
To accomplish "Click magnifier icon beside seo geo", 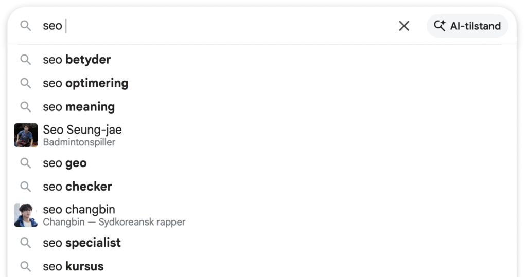I will 26,163.
